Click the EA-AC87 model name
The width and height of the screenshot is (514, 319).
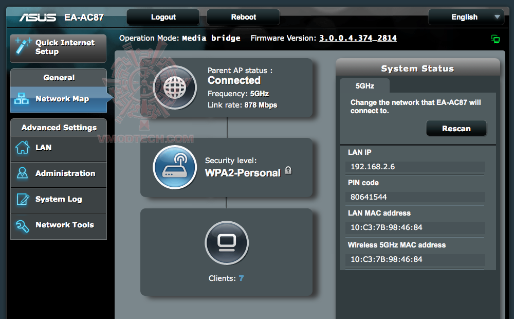click(x=84, y=17)
